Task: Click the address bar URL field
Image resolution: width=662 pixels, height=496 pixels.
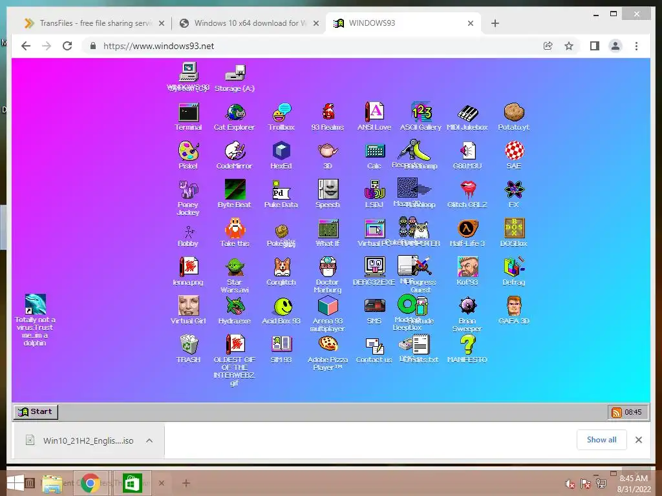Action: coord(312,46)
